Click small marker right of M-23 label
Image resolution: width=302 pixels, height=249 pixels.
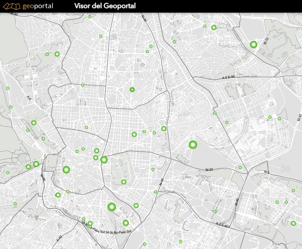pos(240,167)
